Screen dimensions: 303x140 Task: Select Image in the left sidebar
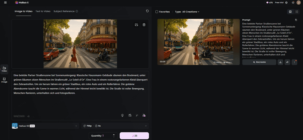tap(4, 80)
